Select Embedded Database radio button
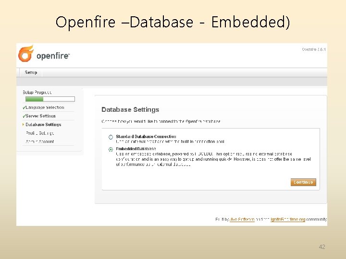 [111, 149]
